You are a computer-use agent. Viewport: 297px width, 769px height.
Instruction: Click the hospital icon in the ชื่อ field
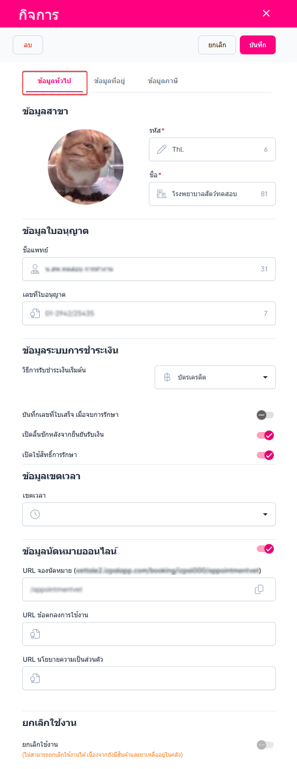click(162, 194)
